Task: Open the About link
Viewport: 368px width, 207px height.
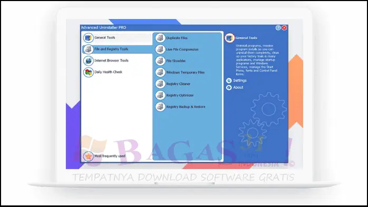Action: click(238, 88)
